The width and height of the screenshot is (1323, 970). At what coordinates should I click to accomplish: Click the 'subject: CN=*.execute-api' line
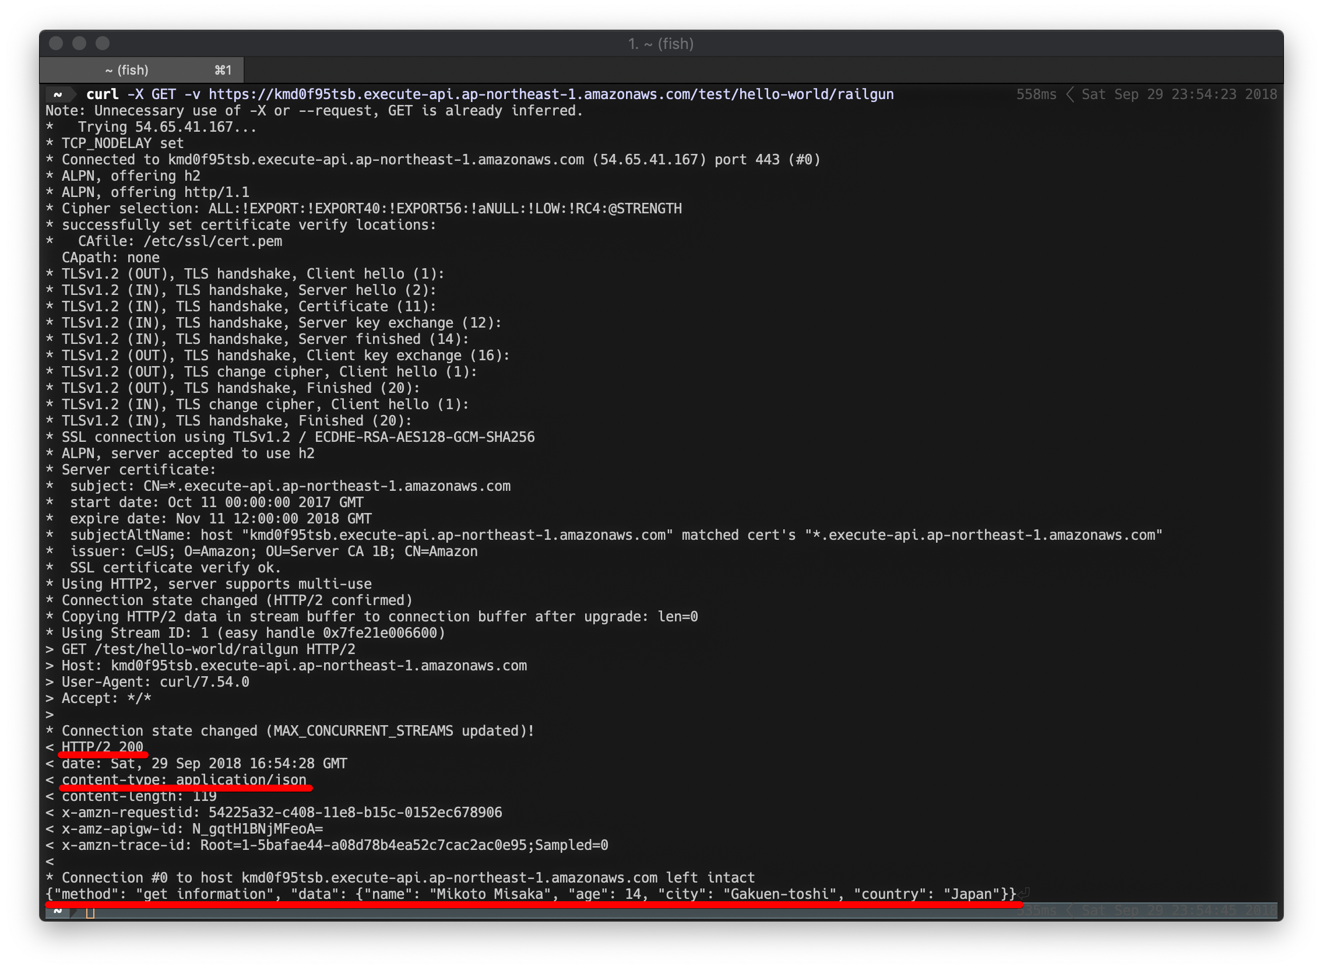click(278, 487)
